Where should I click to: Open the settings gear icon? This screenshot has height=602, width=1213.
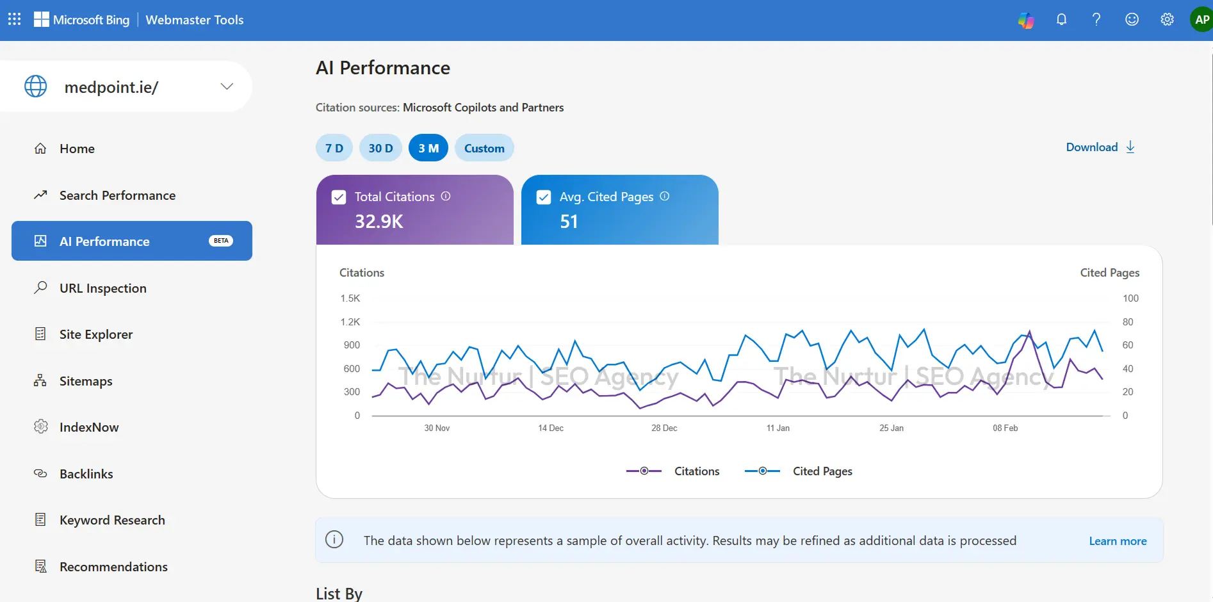point(1167,20)
